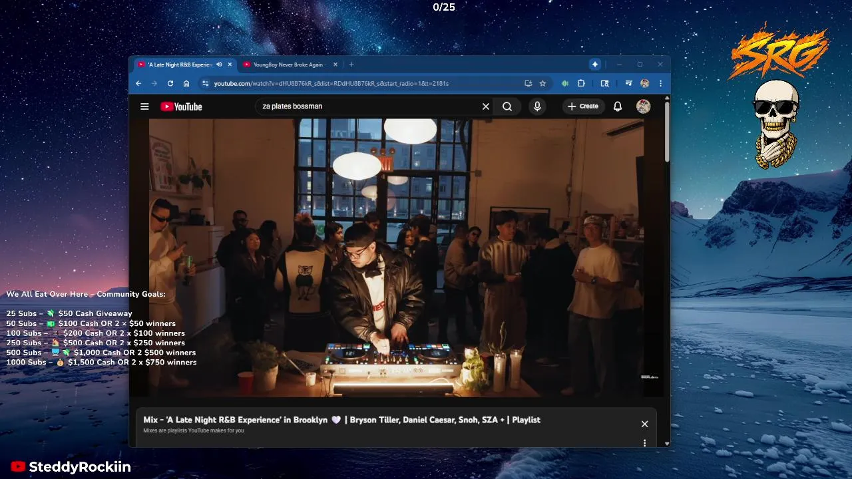
Task: Click the Mix playlist title text
Action: [341, 420]
